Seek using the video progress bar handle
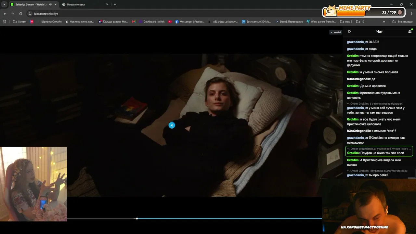Viewport: 416px width, 234px height. coord(137,219)
